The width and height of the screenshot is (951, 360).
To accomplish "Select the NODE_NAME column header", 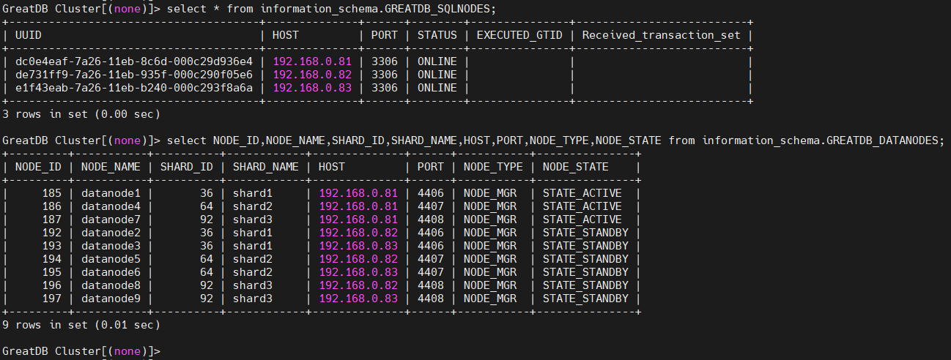I will click(x=111, y=167).
